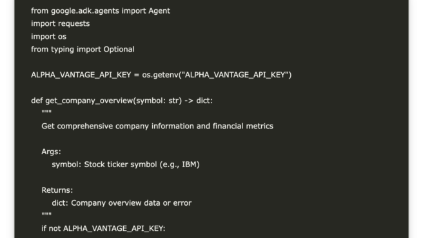This screenshot has height=238, width=423.
Task: Click the ALPHA_VANTAGE_API_KEY assignment line
Action: 161,75
